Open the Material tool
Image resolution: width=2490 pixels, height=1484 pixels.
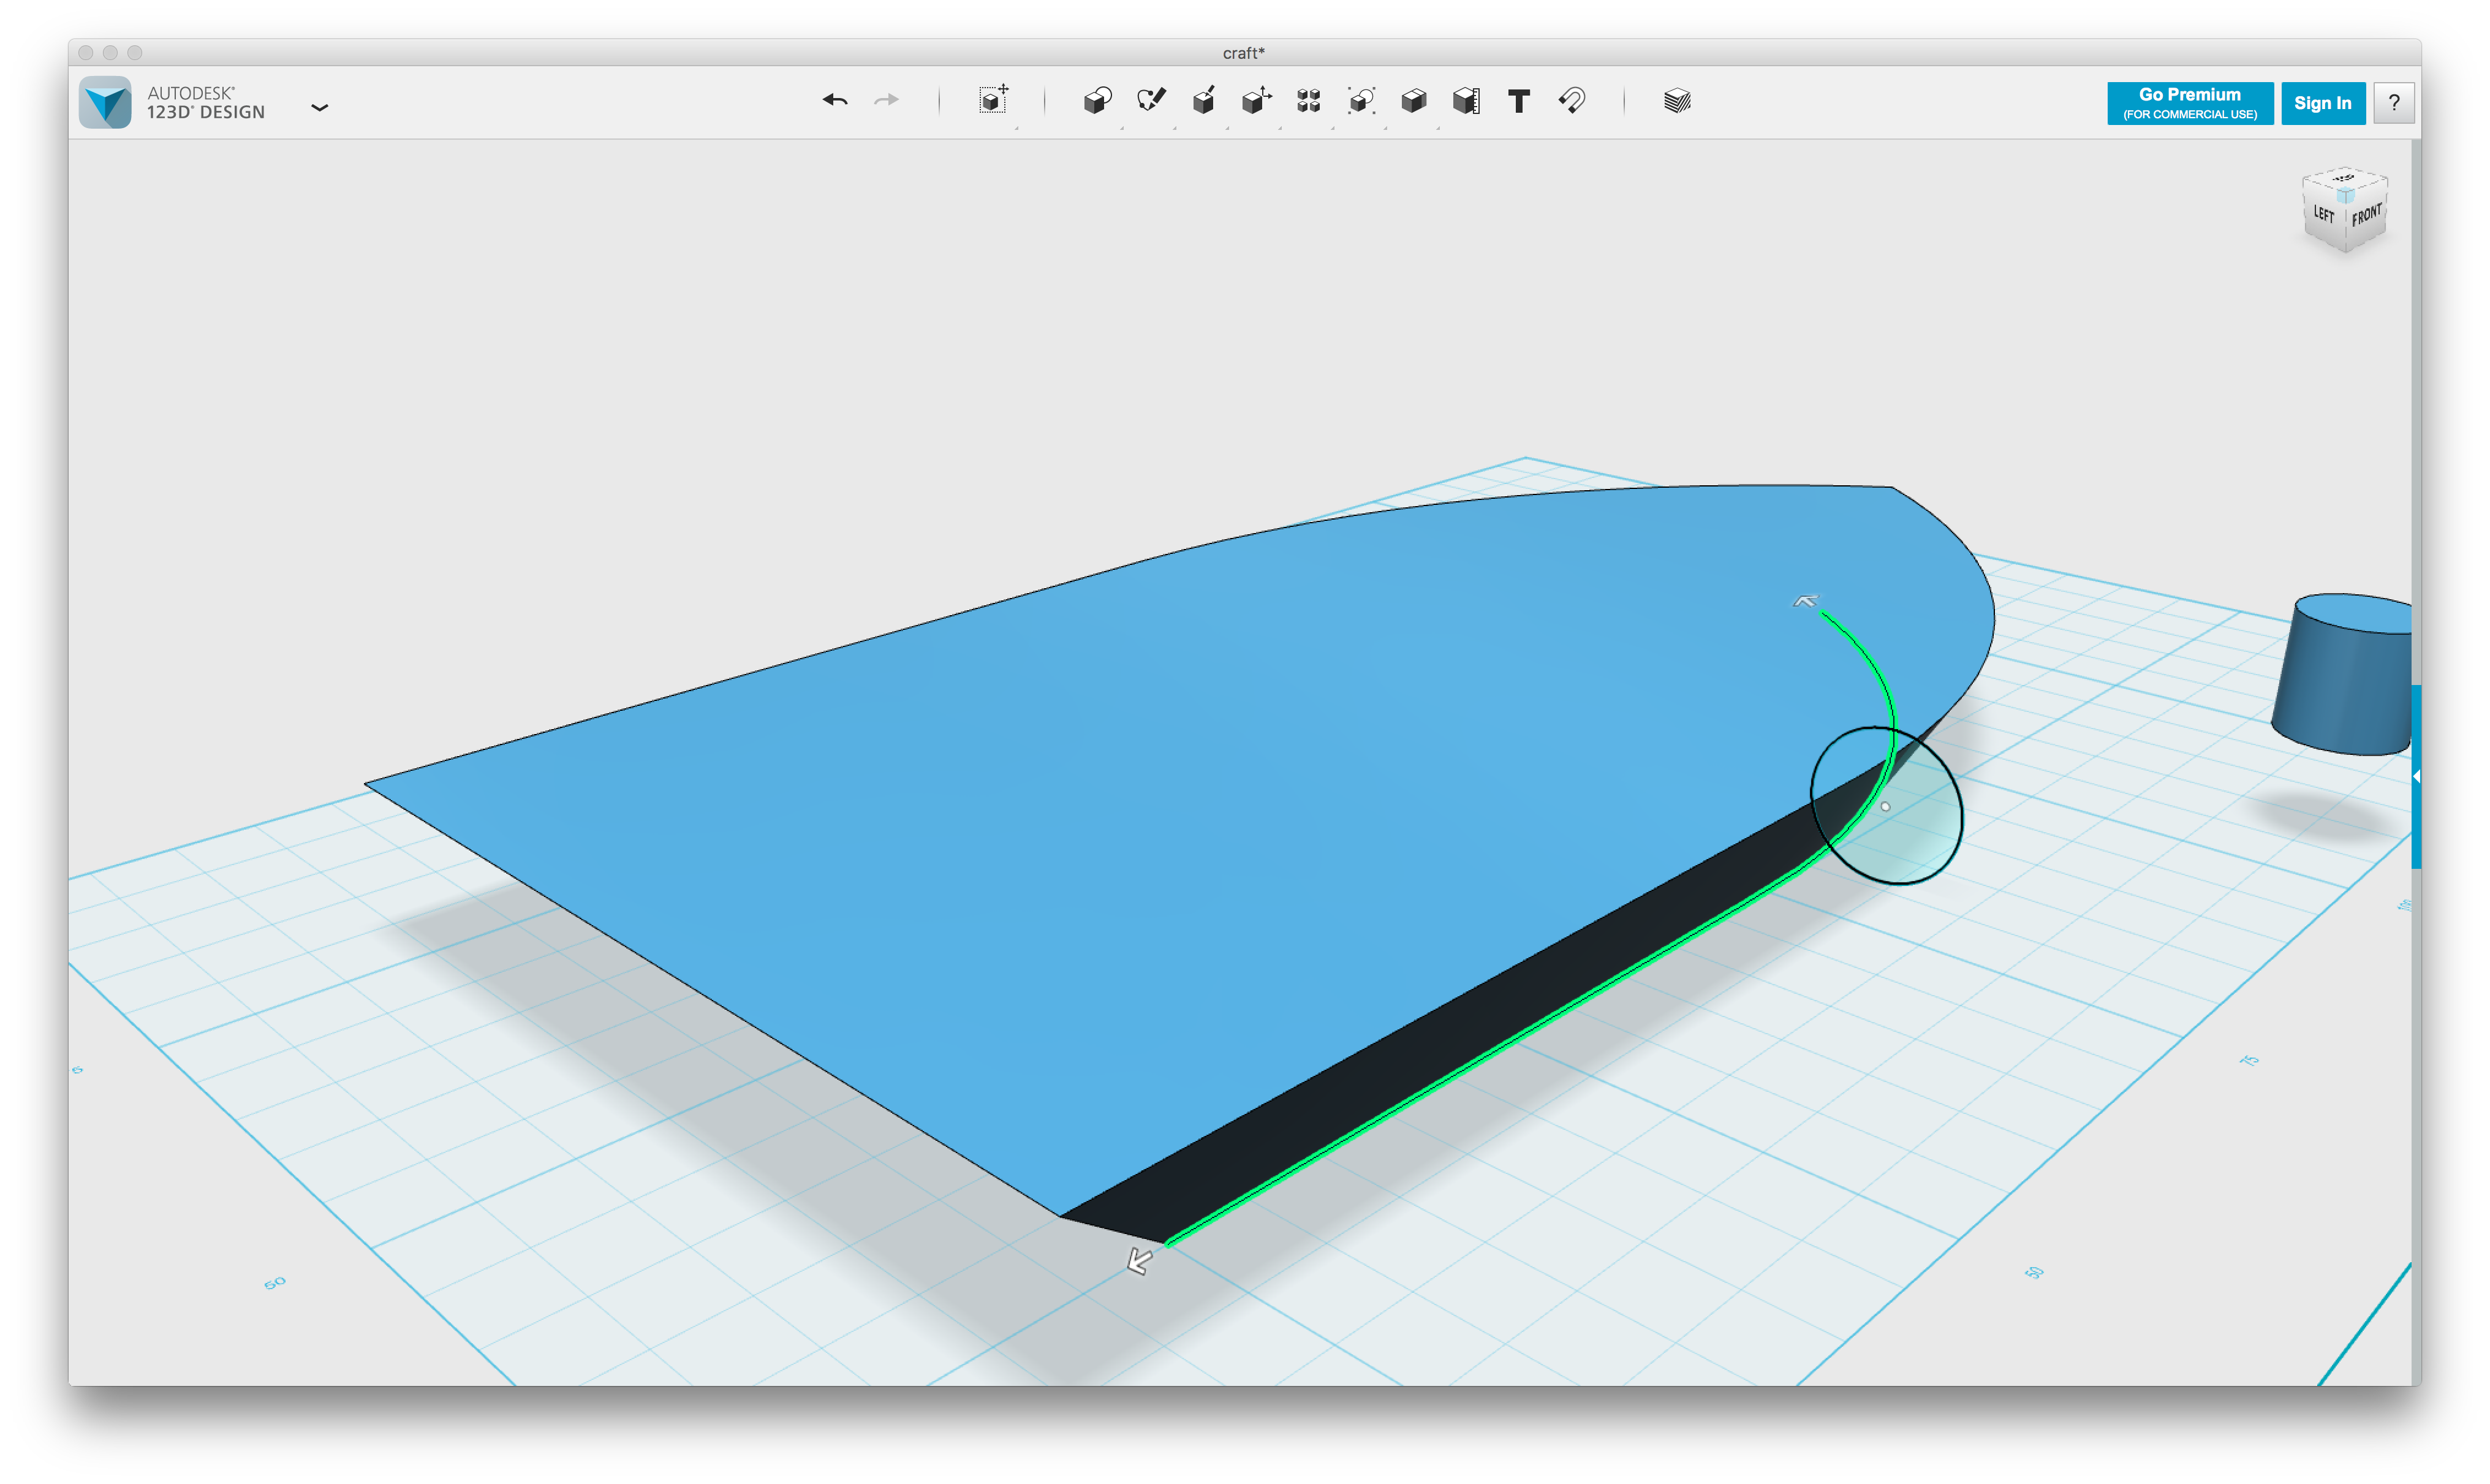coord(1677,100)
